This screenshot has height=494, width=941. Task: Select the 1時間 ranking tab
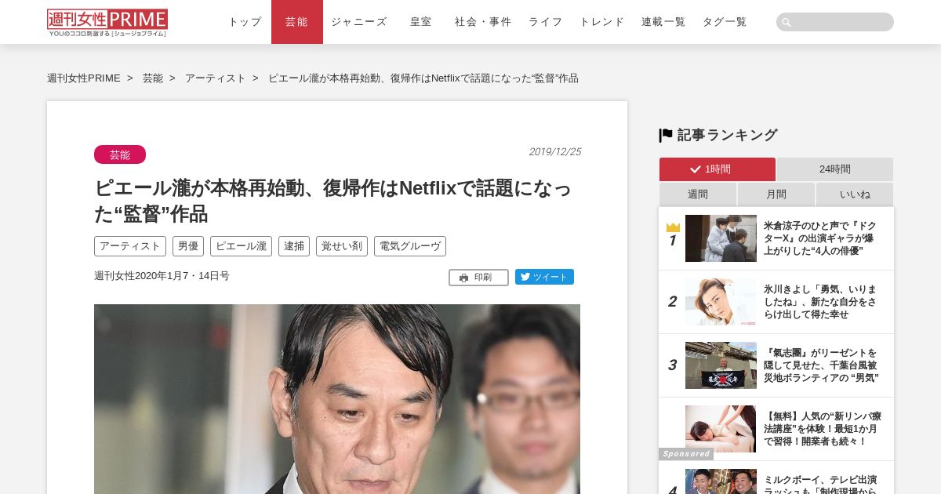tap(718, 169)
